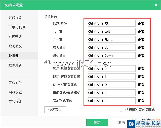Click the 增大音量 label
Viewport: 161px width, 128px height.
(x=59, y=47)
